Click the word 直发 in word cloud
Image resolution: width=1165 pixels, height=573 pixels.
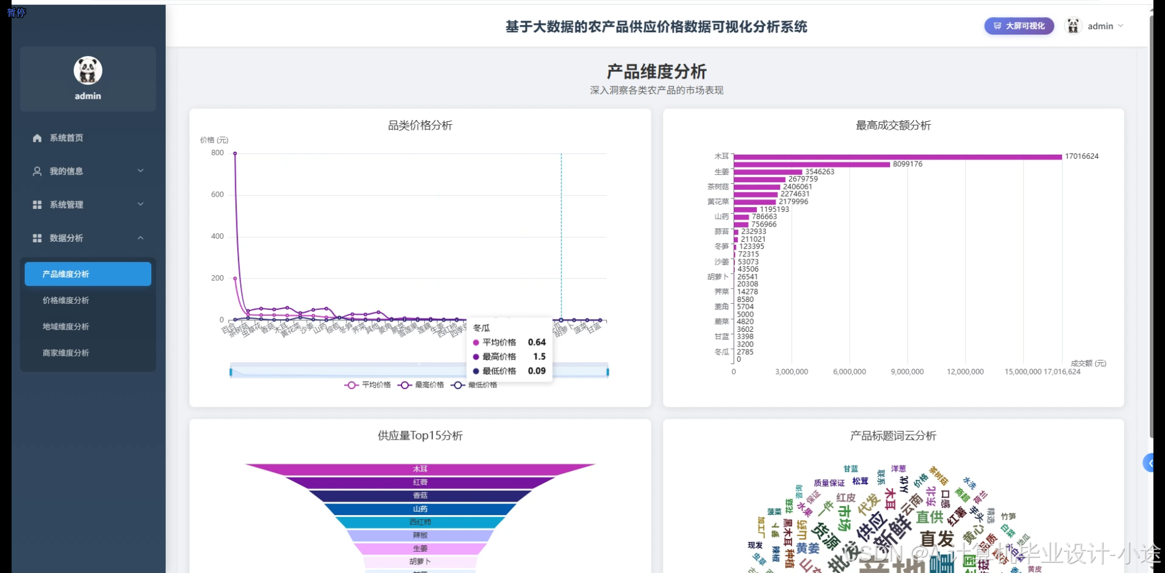(x=937, y=539)
